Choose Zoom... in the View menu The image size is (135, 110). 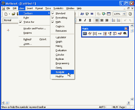click(34, 44)
